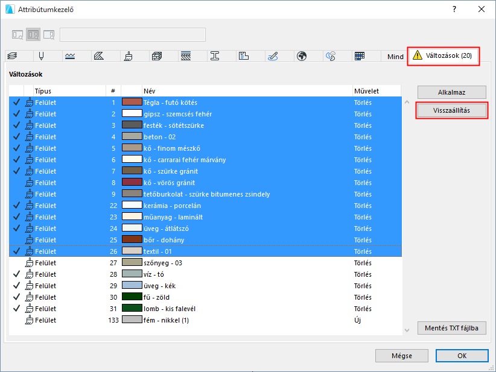Click surface icon of szőnyeg - 03 row
This screenshot has width=496, height=372.
point(29,263)
